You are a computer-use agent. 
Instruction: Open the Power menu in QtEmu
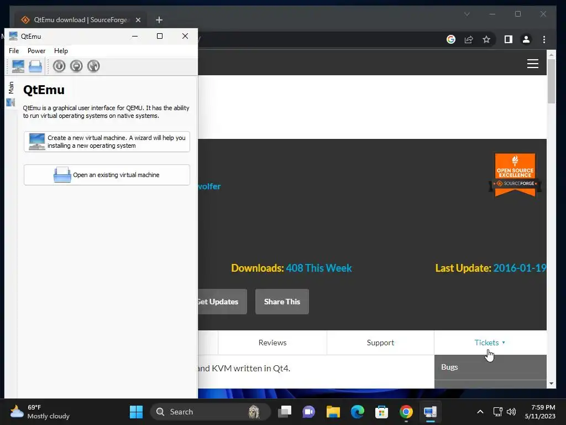36,51
